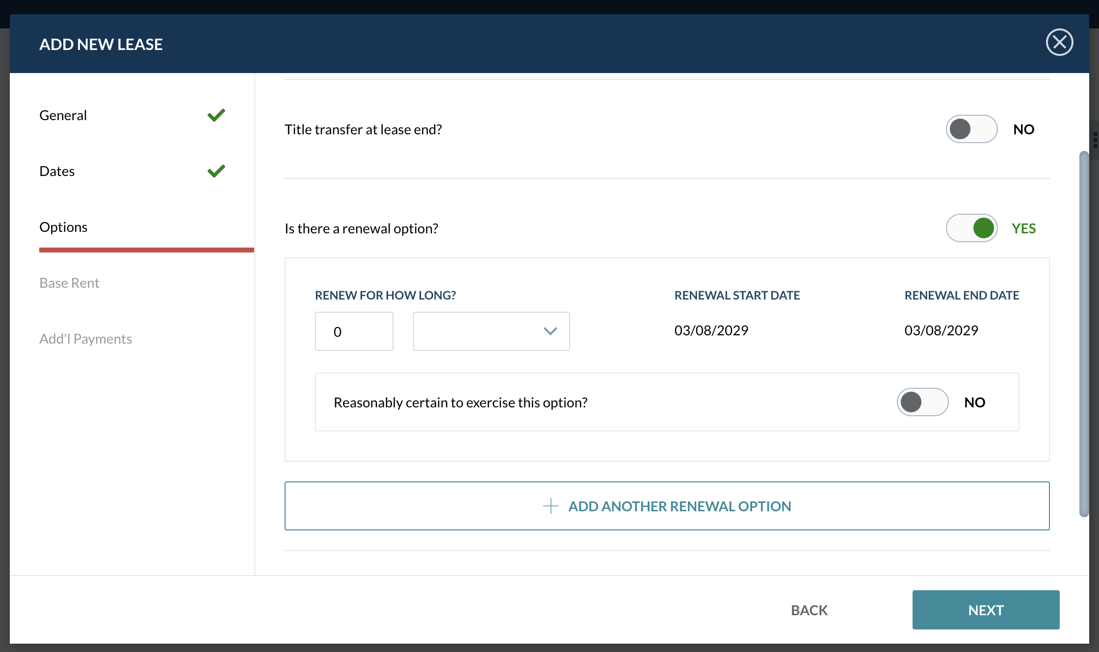This screenshot has width=1099, height=652.
Task: Go to the General step
Action: 63,115
